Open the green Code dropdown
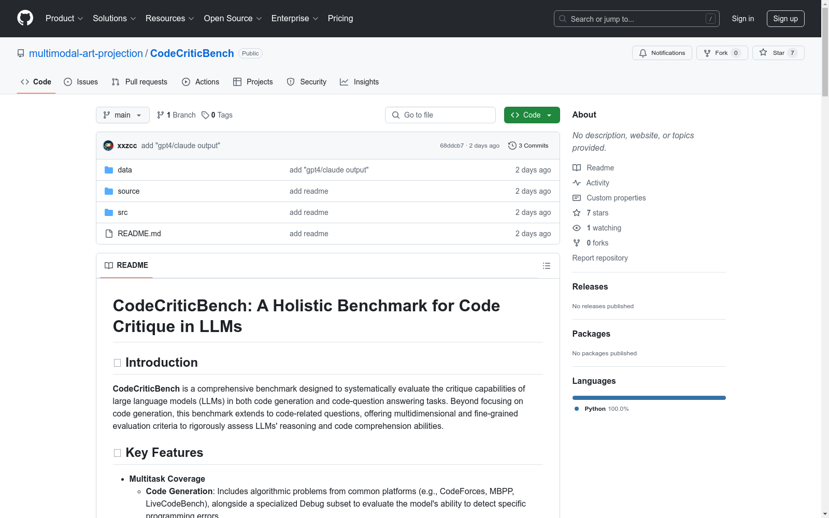The image size is (829, 518). point(532,115)
